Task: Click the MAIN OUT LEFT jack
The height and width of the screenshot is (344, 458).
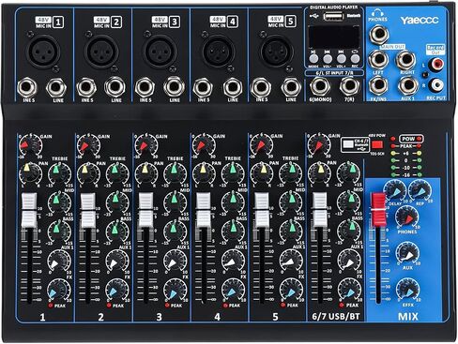Action: 378,60
